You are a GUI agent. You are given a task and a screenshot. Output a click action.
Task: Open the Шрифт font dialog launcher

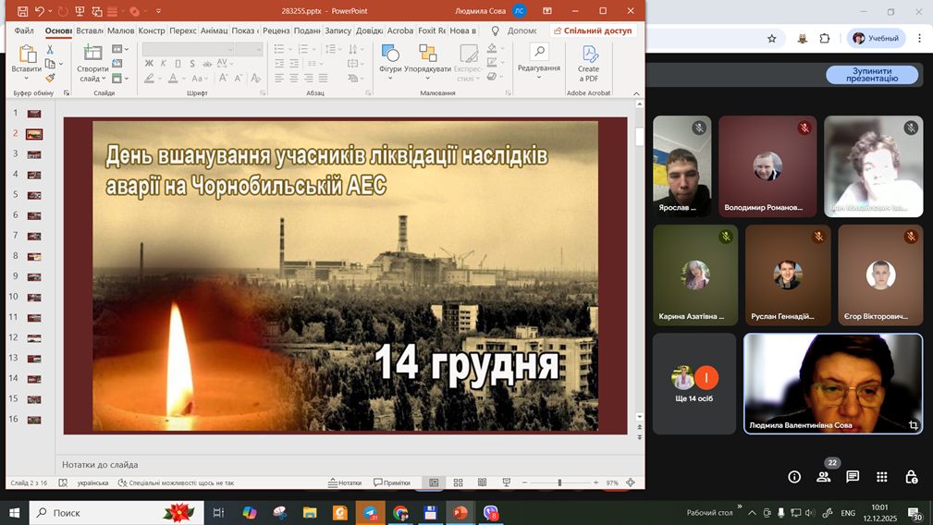[263, 93]
